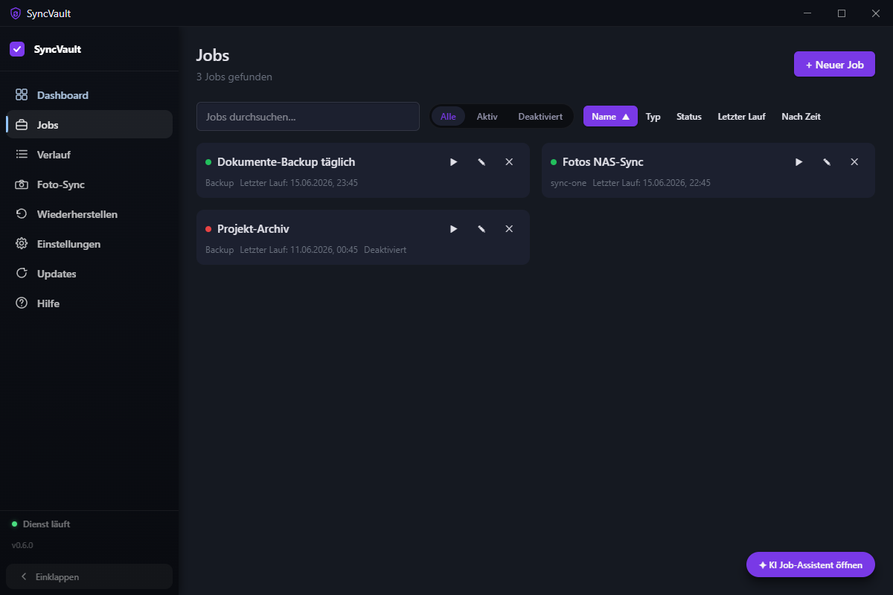Click the SyncVault shield icon in title bar
Viewport: 893px width, 595px height.
pos(15,13)
